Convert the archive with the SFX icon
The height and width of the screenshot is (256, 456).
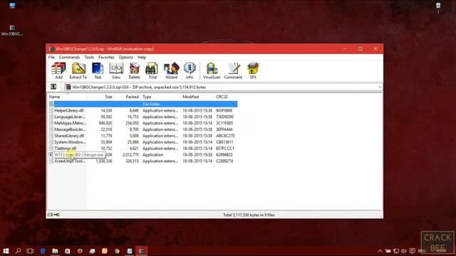tap(253, 71)
